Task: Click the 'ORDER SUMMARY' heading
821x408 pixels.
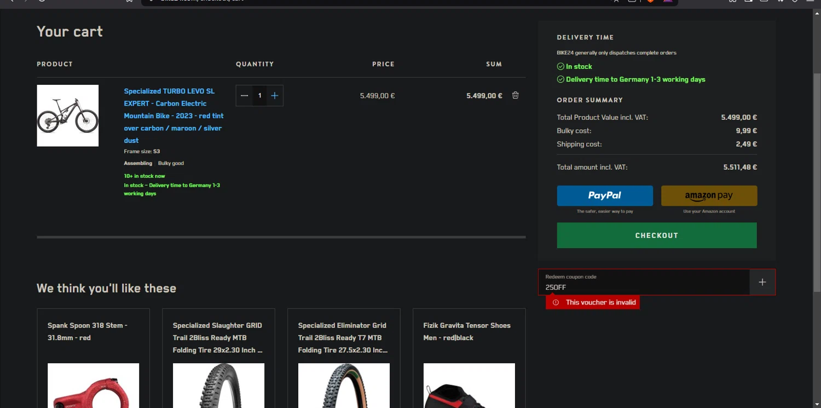Action: (589, 100)
